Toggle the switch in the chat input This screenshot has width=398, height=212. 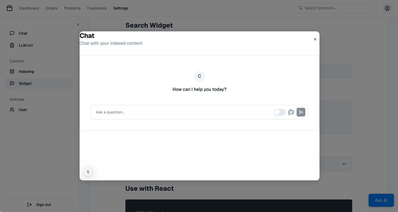click(x=279, y=112)
